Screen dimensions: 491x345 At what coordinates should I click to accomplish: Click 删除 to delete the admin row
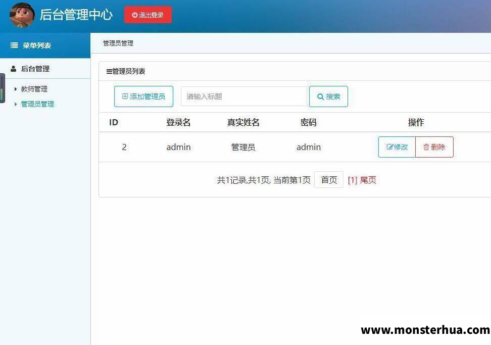point(434,147)
